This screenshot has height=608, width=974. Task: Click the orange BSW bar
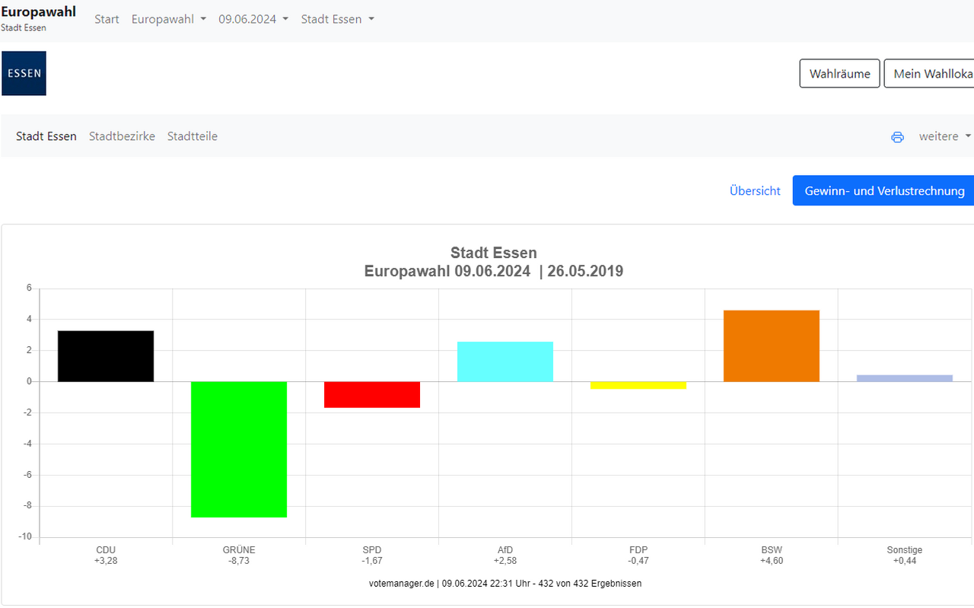(772, 346)
